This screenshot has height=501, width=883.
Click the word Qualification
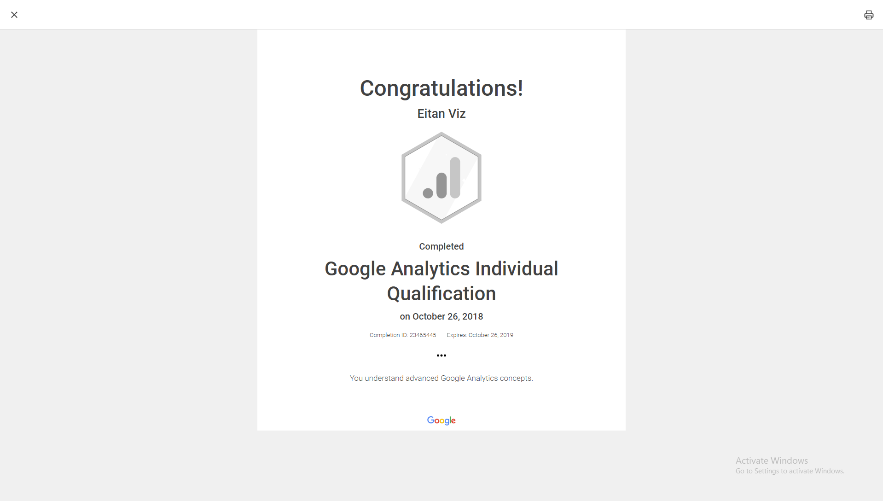[x=441, y=294]
